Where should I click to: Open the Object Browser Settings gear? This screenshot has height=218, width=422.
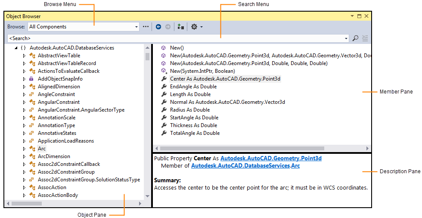[x=194, y=27]
